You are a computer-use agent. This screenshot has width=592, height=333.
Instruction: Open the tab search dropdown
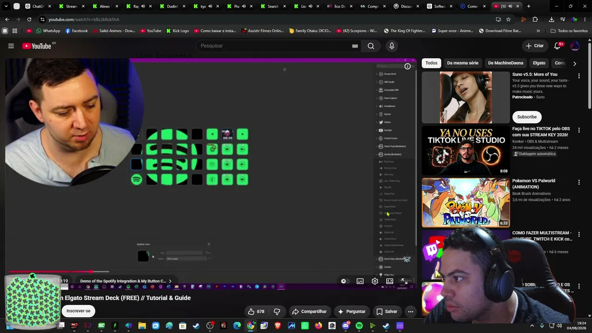(x=6, y=6)
